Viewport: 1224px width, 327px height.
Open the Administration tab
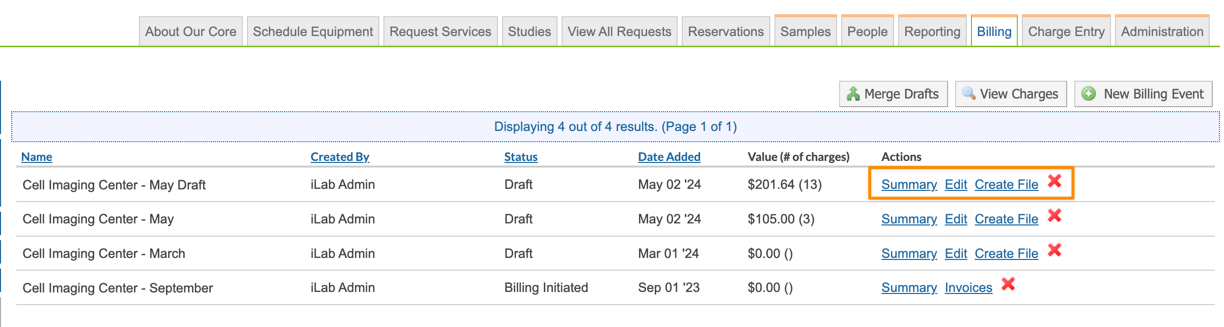[x=1162, y=31]
